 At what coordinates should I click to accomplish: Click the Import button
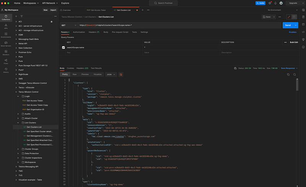pyautogui.click(x=53, y=10)
